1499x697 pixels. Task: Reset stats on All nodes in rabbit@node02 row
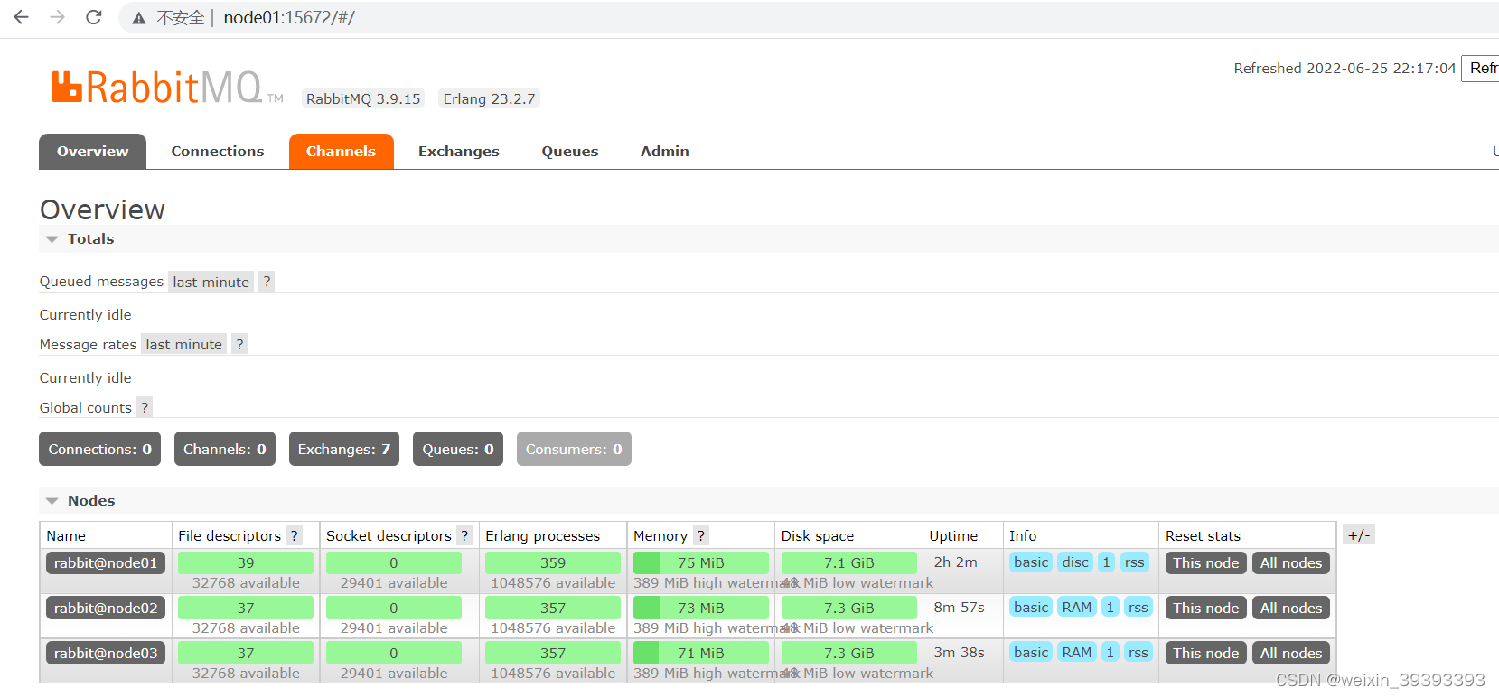(1291, 609)
